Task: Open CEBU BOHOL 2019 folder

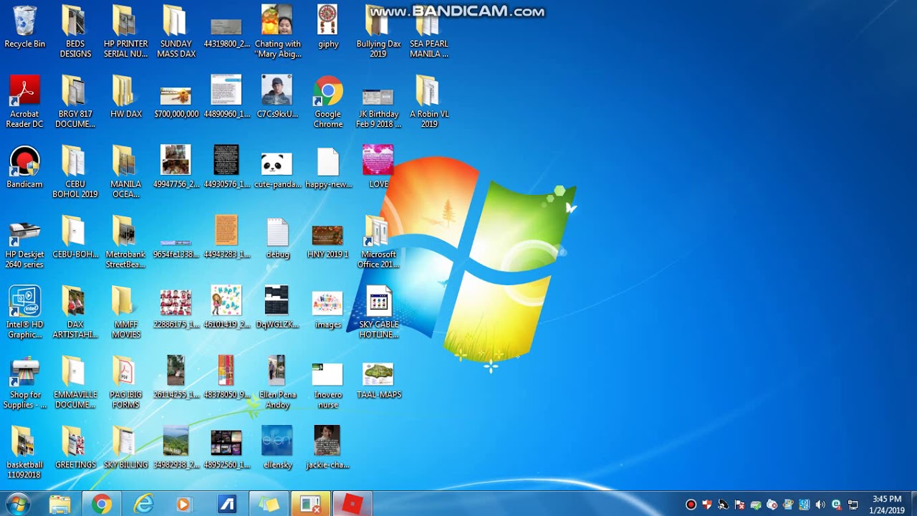Action: 75,172
